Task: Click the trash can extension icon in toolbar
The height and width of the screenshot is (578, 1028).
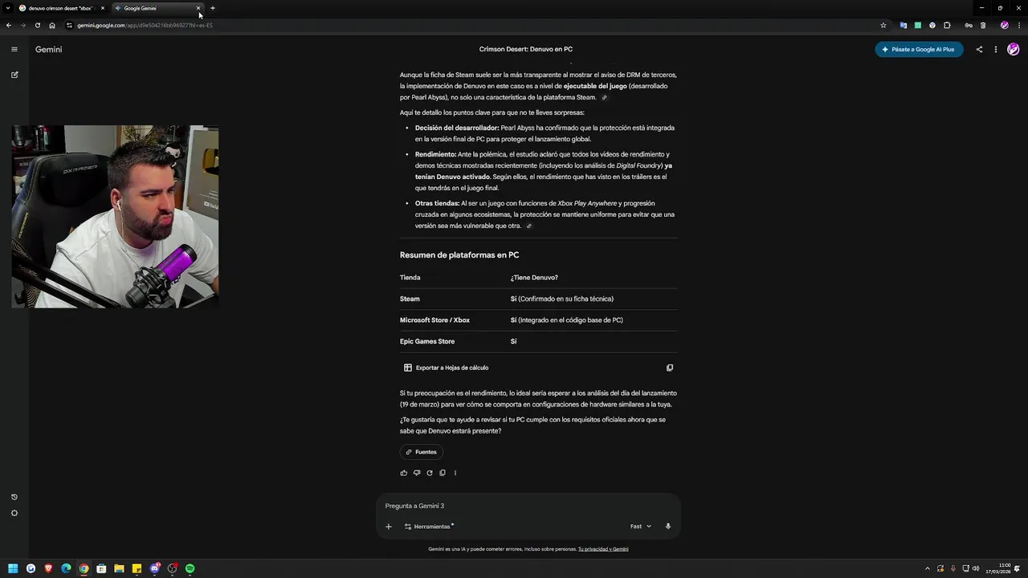Action: (x=983, y=25)
